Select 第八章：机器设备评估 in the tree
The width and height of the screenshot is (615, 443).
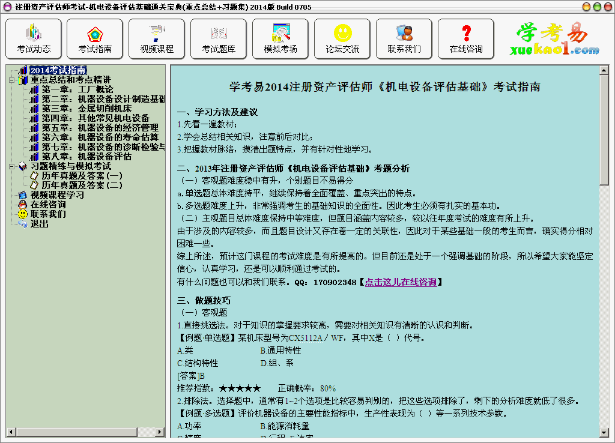(86, 157)
